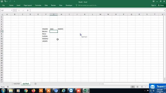Select the BALAJI cell
This screenshot has height=93, width=166.
(x=46, y=32)
